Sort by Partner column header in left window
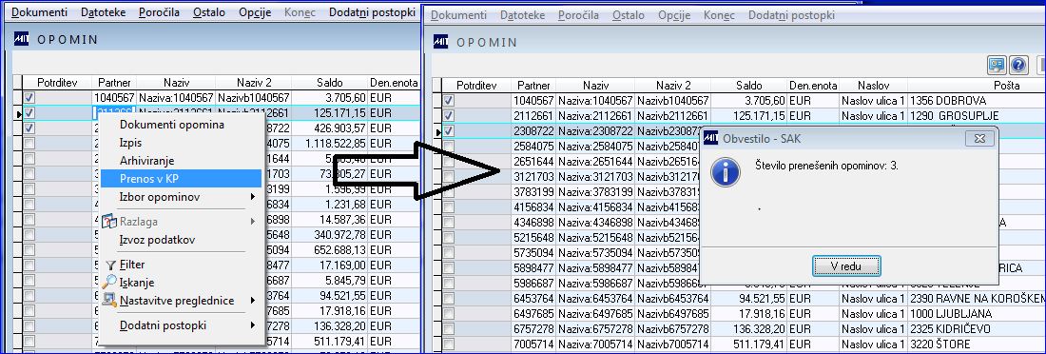Screen dimensions: 1046x354 pyautogui.click(x=114, y=83)
